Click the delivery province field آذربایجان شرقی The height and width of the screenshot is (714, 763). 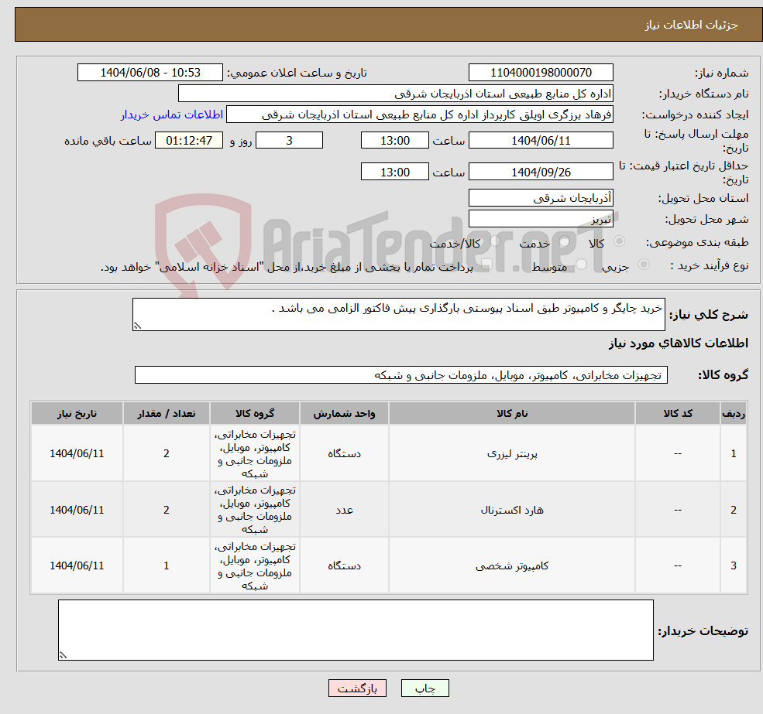pyautogui.click(x=541, y=198)
